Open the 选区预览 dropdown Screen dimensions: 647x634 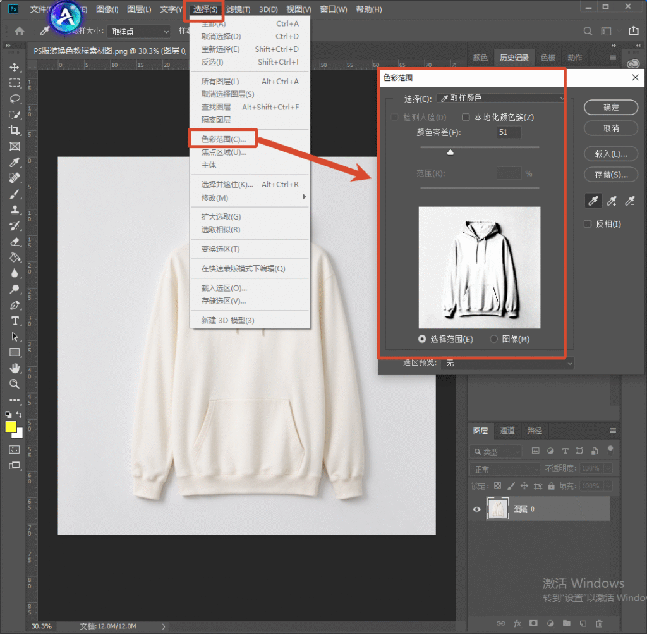[x=507, y=363]
